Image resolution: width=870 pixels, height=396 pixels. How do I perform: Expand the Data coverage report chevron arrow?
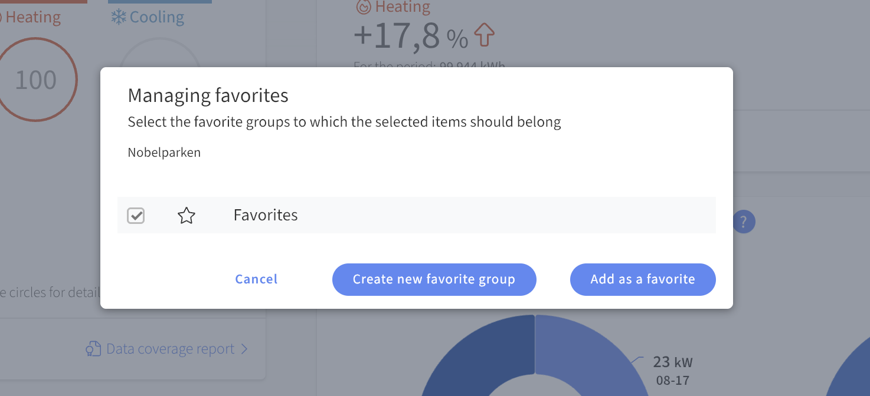pos(244,349)
